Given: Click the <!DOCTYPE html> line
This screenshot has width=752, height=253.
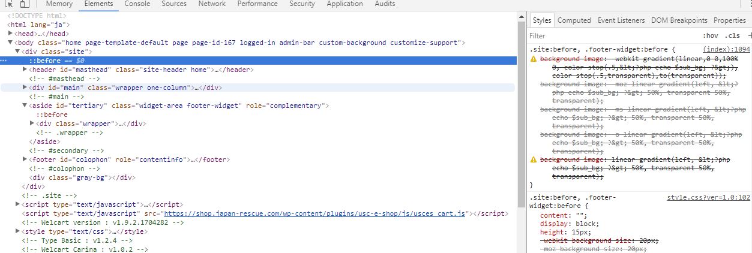Looking at the screenshot, I should pyautogui.click(x=37, y=16).
